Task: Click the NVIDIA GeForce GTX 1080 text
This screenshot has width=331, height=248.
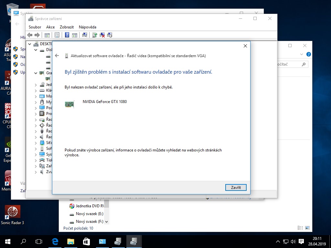Action: (105, 102)
